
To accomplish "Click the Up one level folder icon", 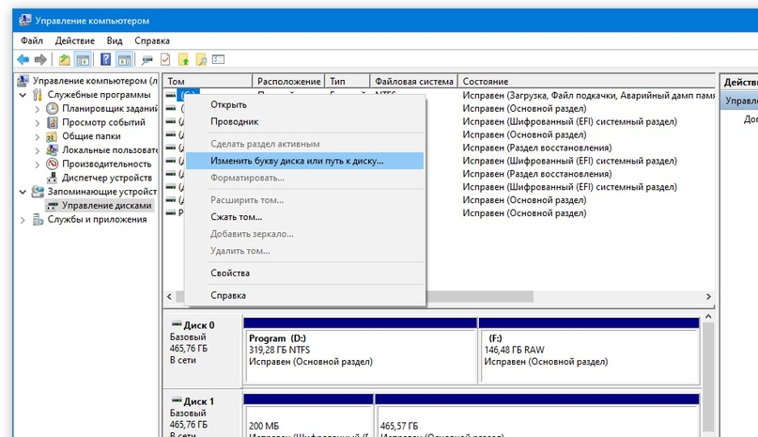I will (64, 59).
